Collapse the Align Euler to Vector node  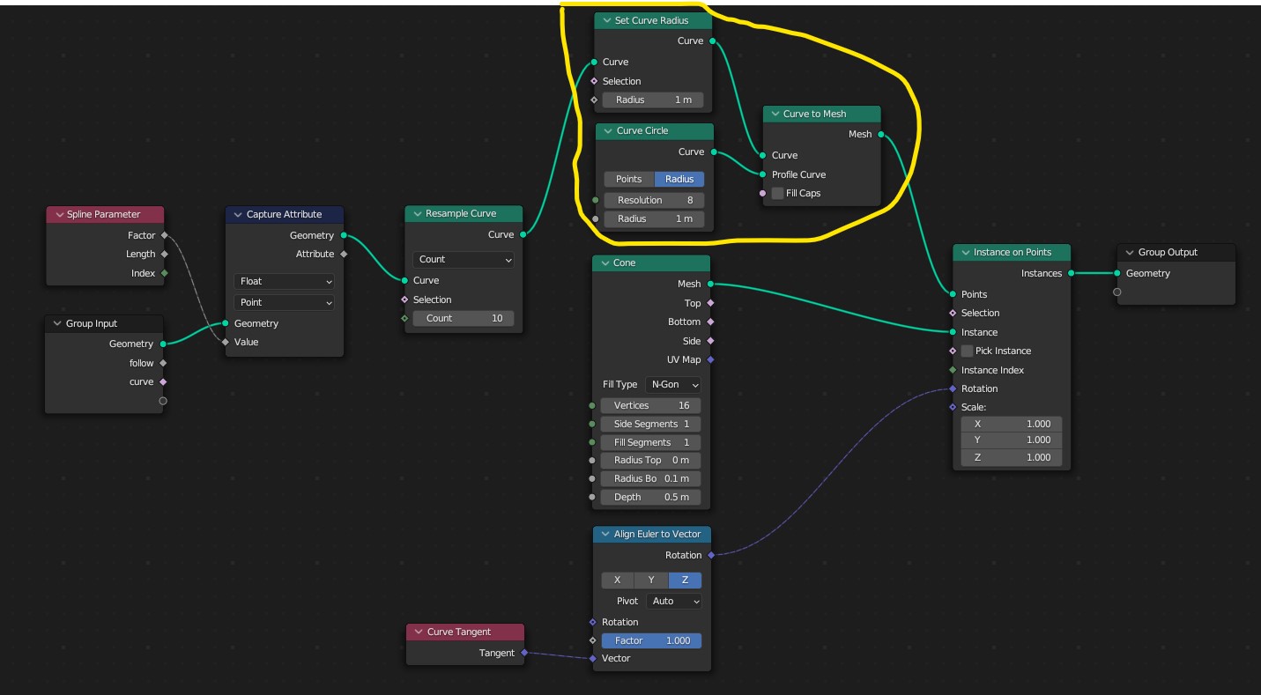click(x=605, y=534)
